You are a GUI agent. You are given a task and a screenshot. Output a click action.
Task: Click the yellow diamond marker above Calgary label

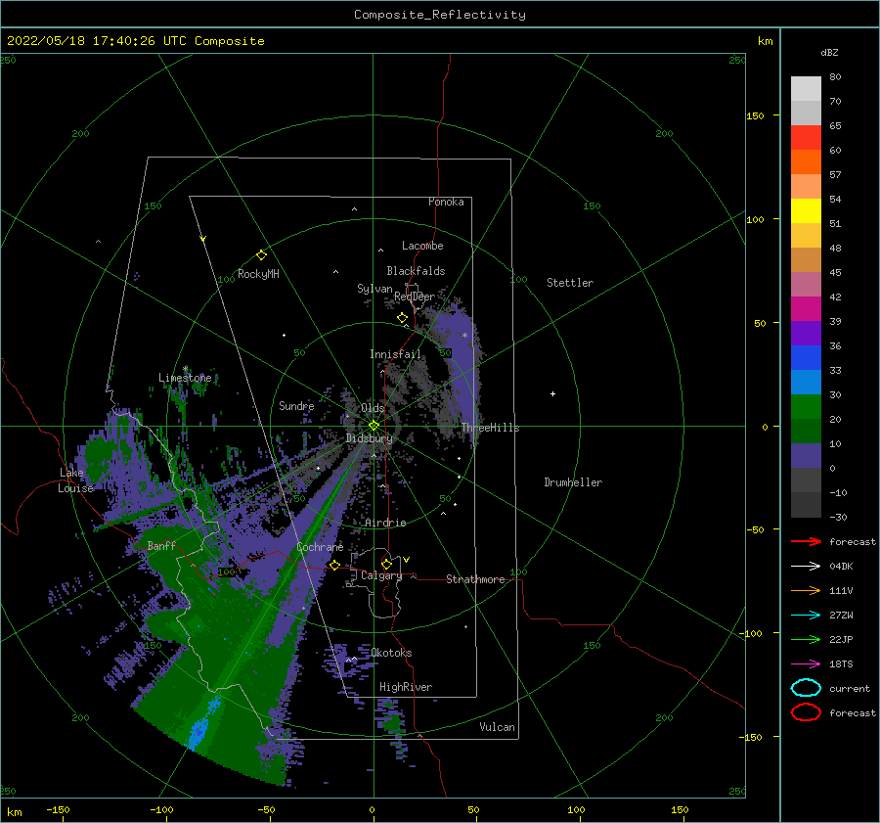(386, 564)
